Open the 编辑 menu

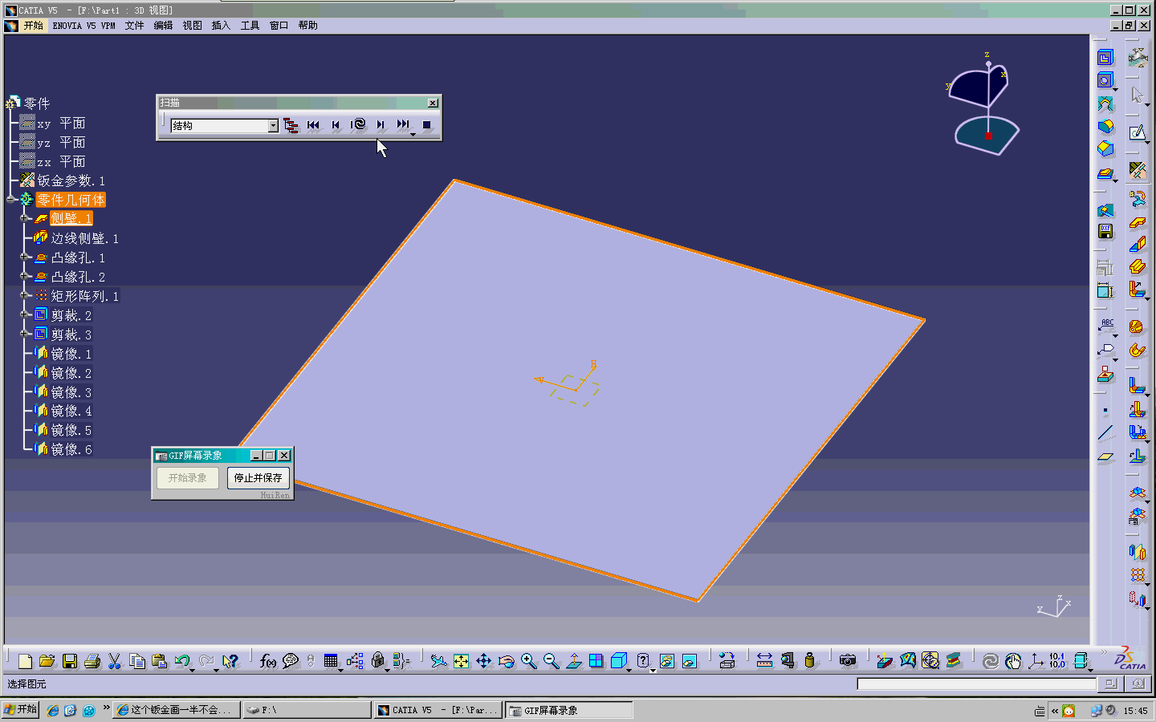[163, 26]
